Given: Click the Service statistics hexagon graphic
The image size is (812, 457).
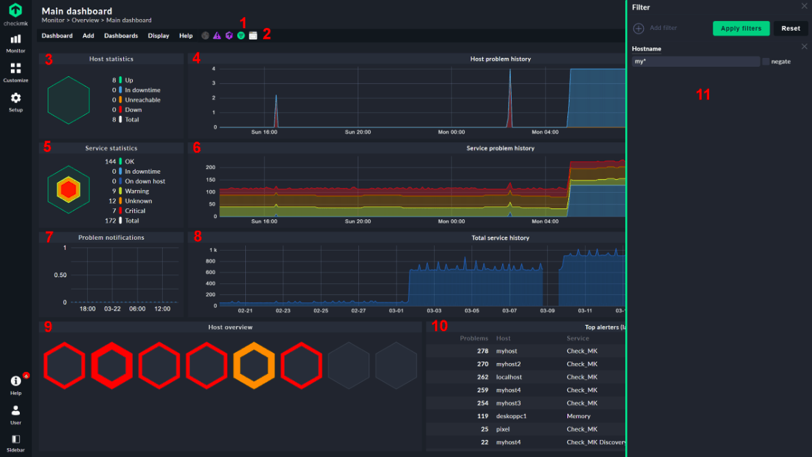Looking at the screenshot, I should (x=68, y=189).
